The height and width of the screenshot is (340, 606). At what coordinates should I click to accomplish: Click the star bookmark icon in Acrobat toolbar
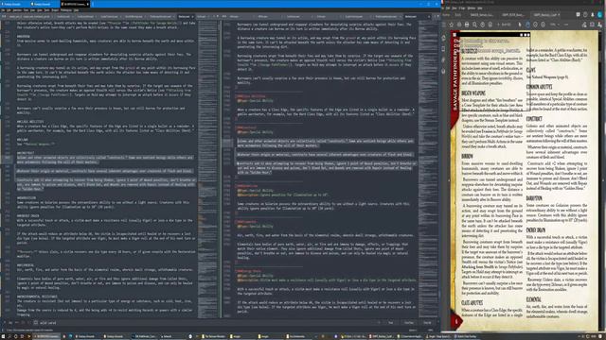pyautogui.click(x=451, y=25)
